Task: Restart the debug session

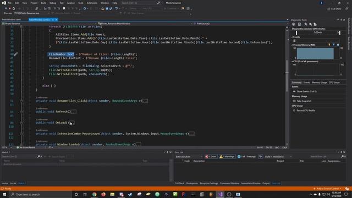Action: (14, 9)
